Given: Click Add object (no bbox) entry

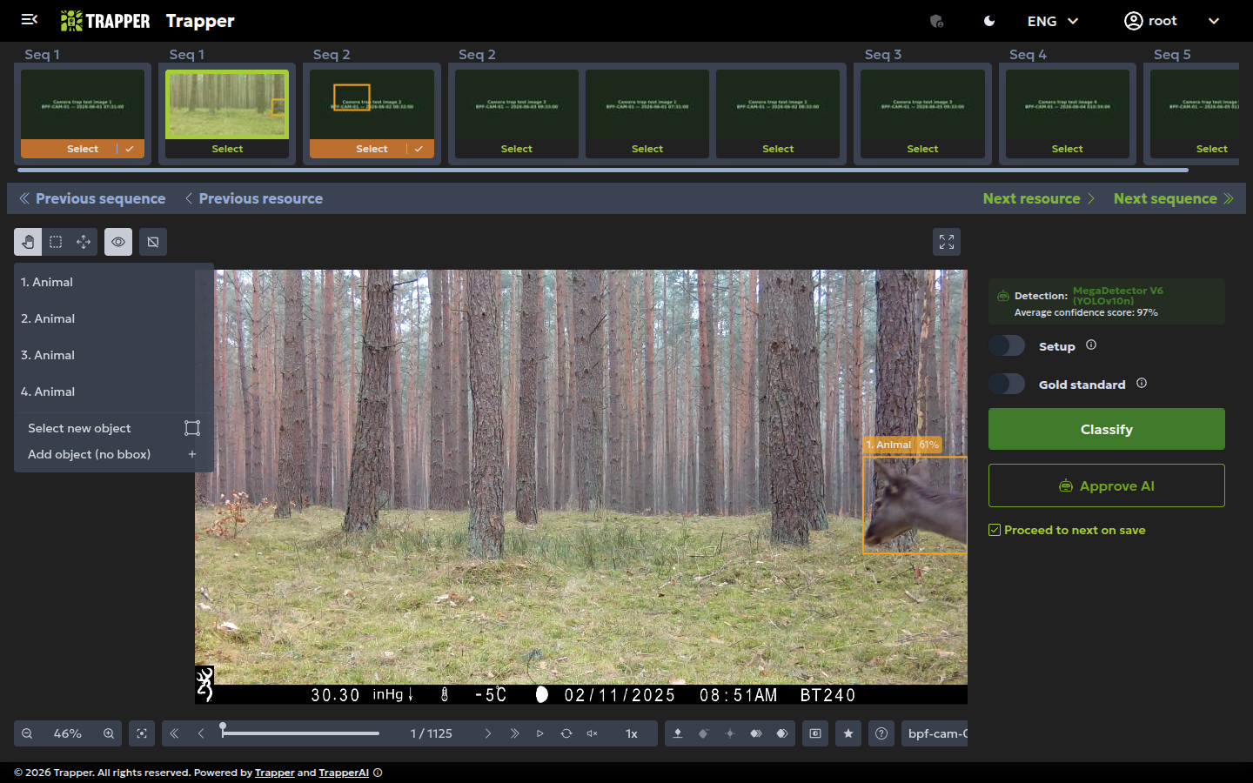Looking at the screenshot, I should 114,454.
